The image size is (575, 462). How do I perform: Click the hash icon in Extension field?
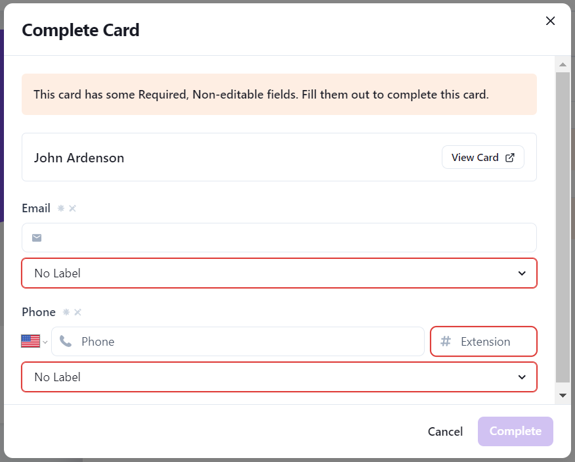[x=446, y=342]
